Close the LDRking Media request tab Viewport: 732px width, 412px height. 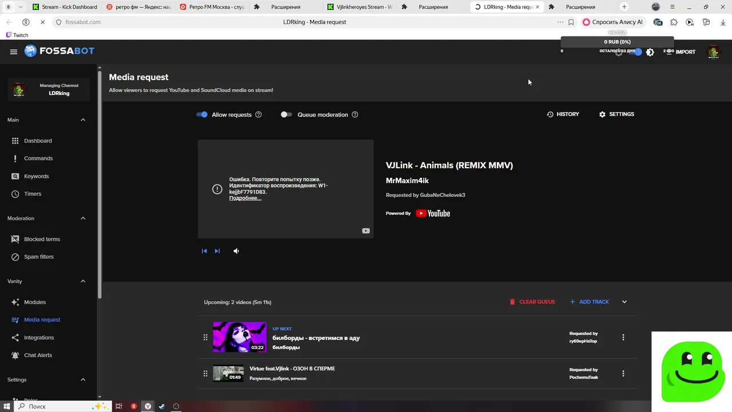[x=538, y=7]
